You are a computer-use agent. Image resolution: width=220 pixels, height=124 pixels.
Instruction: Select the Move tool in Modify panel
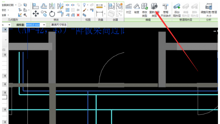coord(36,14)
